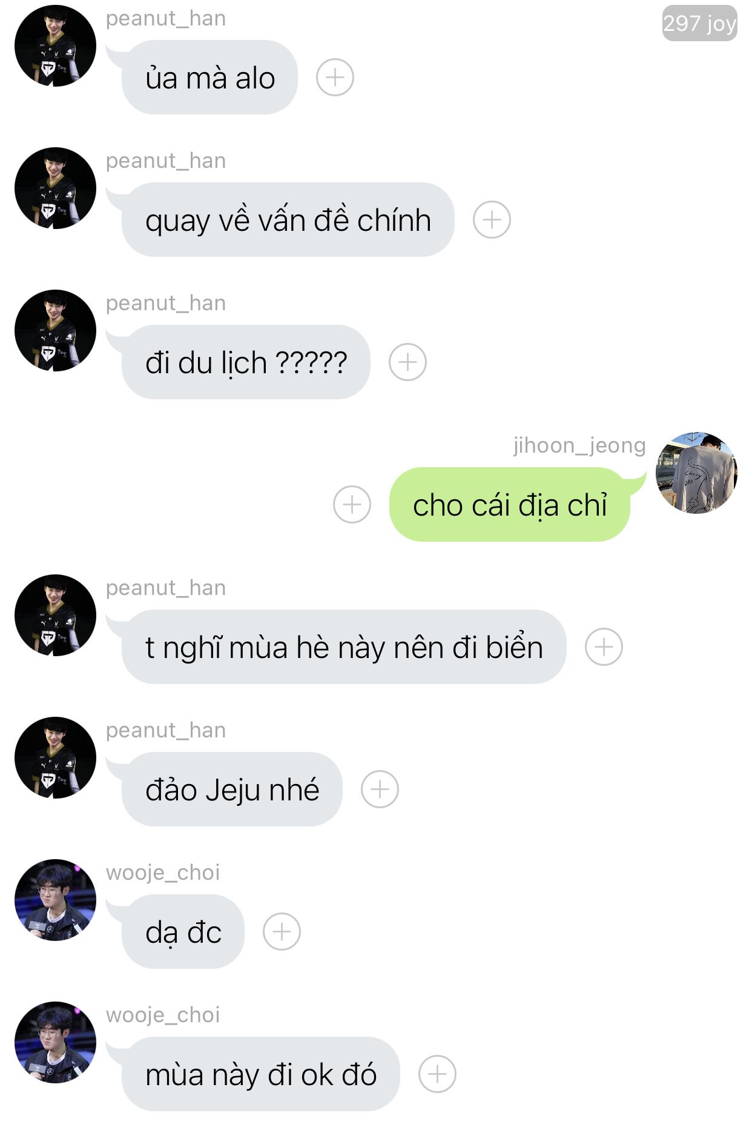The height and width of the screenshot is (1130, 752).
Task: Tap the jihoon_jeong username label
Action: (x=579, y=445)
